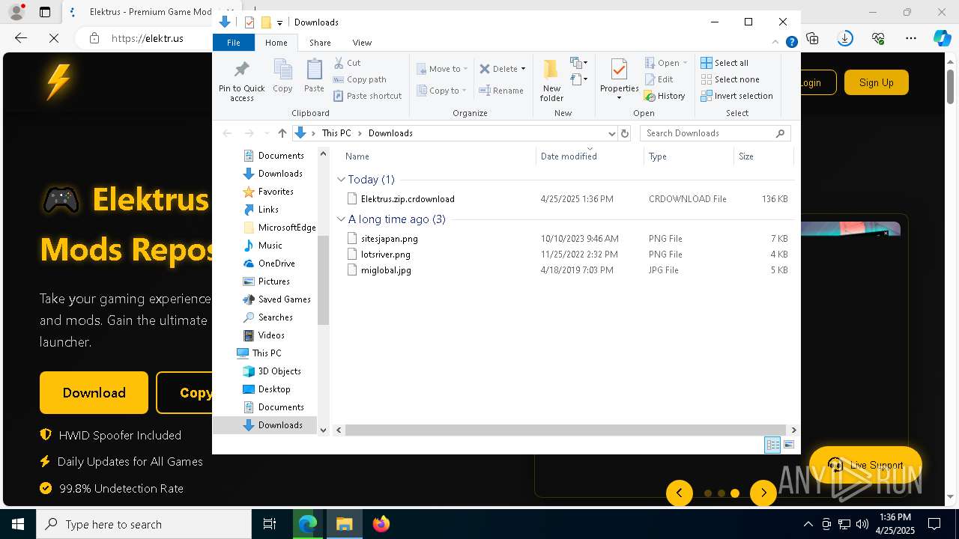Click Select none in ribbon
The image size is (959, 539).
point(730,79)
